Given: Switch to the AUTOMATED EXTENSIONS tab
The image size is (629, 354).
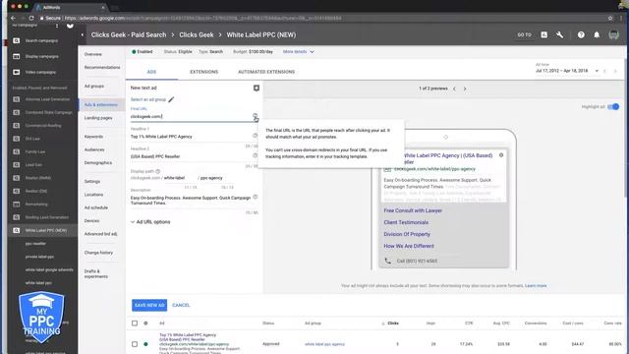Looking at the screenshot, I should click(266, 72).
